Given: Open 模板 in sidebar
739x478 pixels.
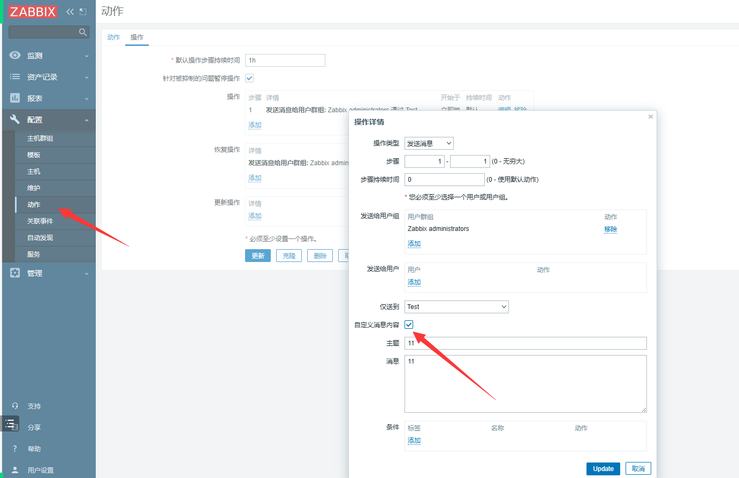Looking at the screenshot, I should point(56,155).
